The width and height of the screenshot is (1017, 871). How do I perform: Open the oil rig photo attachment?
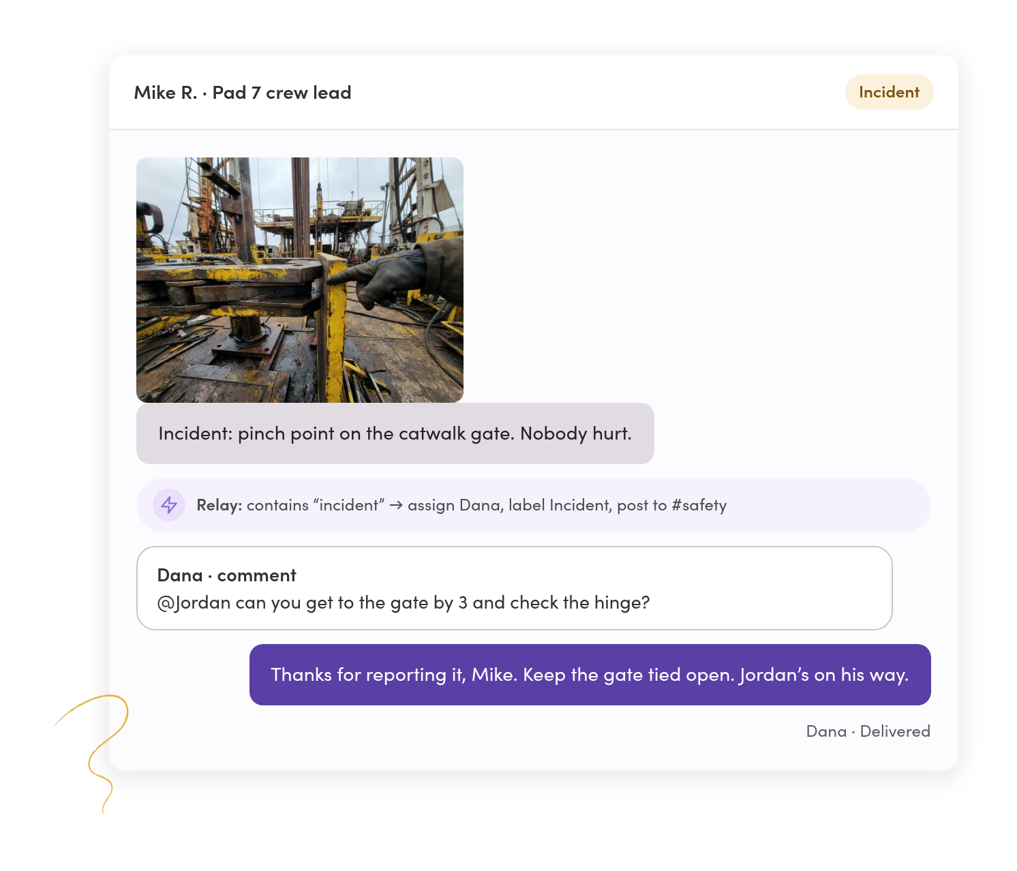[x=300, y=280]
